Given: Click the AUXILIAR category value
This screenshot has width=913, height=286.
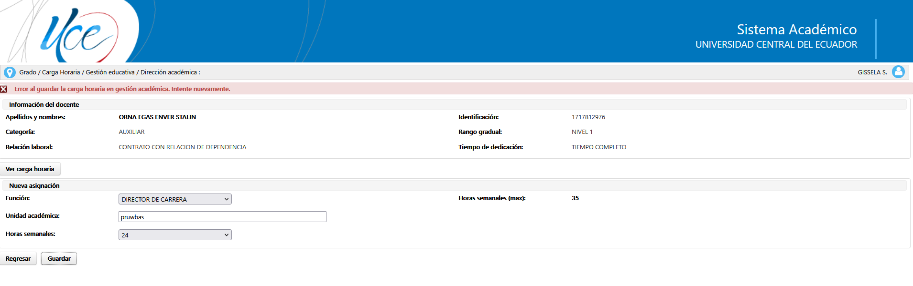Looking at the screenshot, I should click(x=131, y=132).
